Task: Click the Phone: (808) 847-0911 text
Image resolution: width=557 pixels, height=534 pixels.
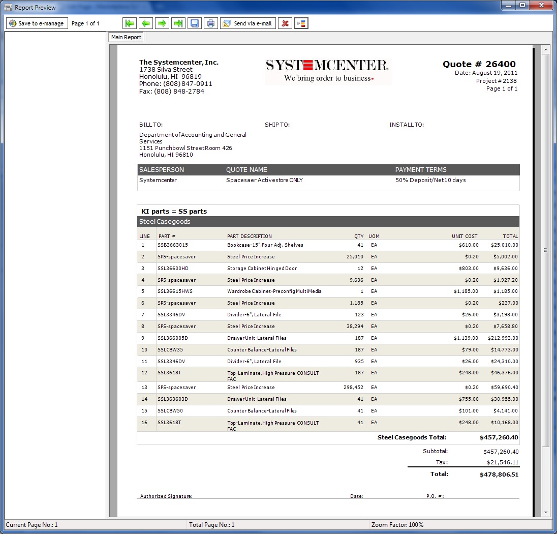Action: [175, 84]
